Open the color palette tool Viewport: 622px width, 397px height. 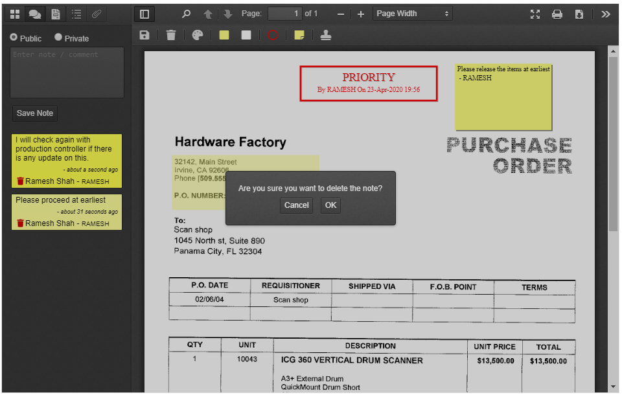coord(198,36)
